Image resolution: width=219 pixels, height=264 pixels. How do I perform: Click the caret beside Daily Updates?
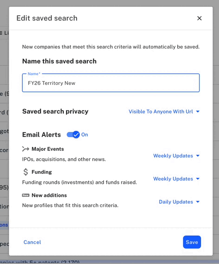click(x=198, y=201)
